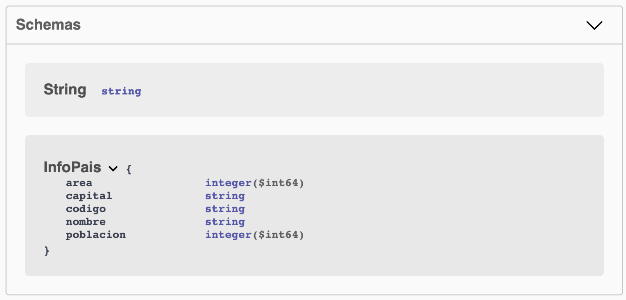Image resolution: width=626 pixels, height=300 pixels.
Task: Click the codigo property name
Action: (x=85, y=209)
